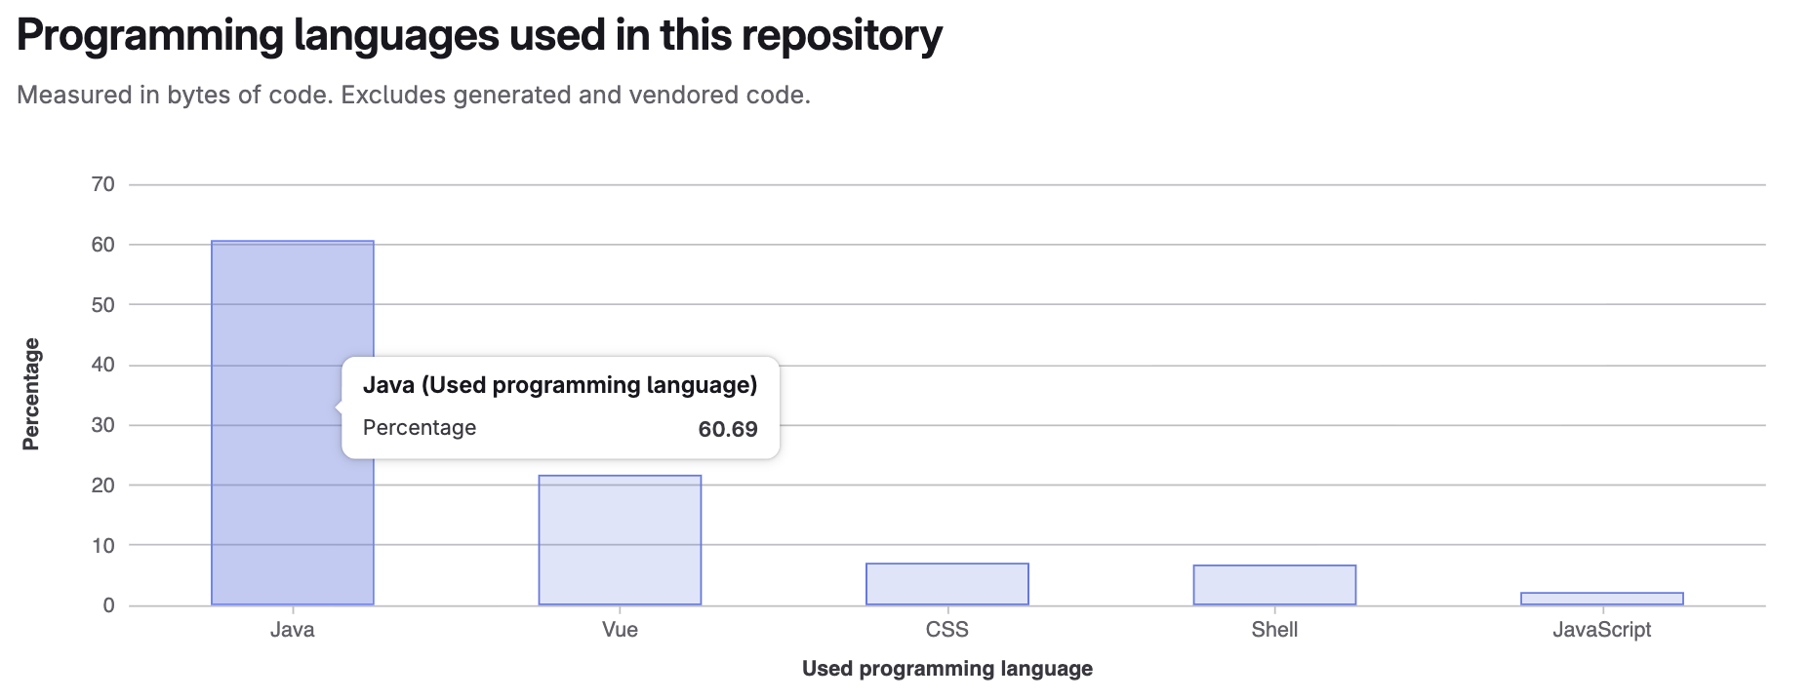Click the 70 tick on the y-axis
The width and height of the screenshot is (1811, 700).
[x=102, y=184]
